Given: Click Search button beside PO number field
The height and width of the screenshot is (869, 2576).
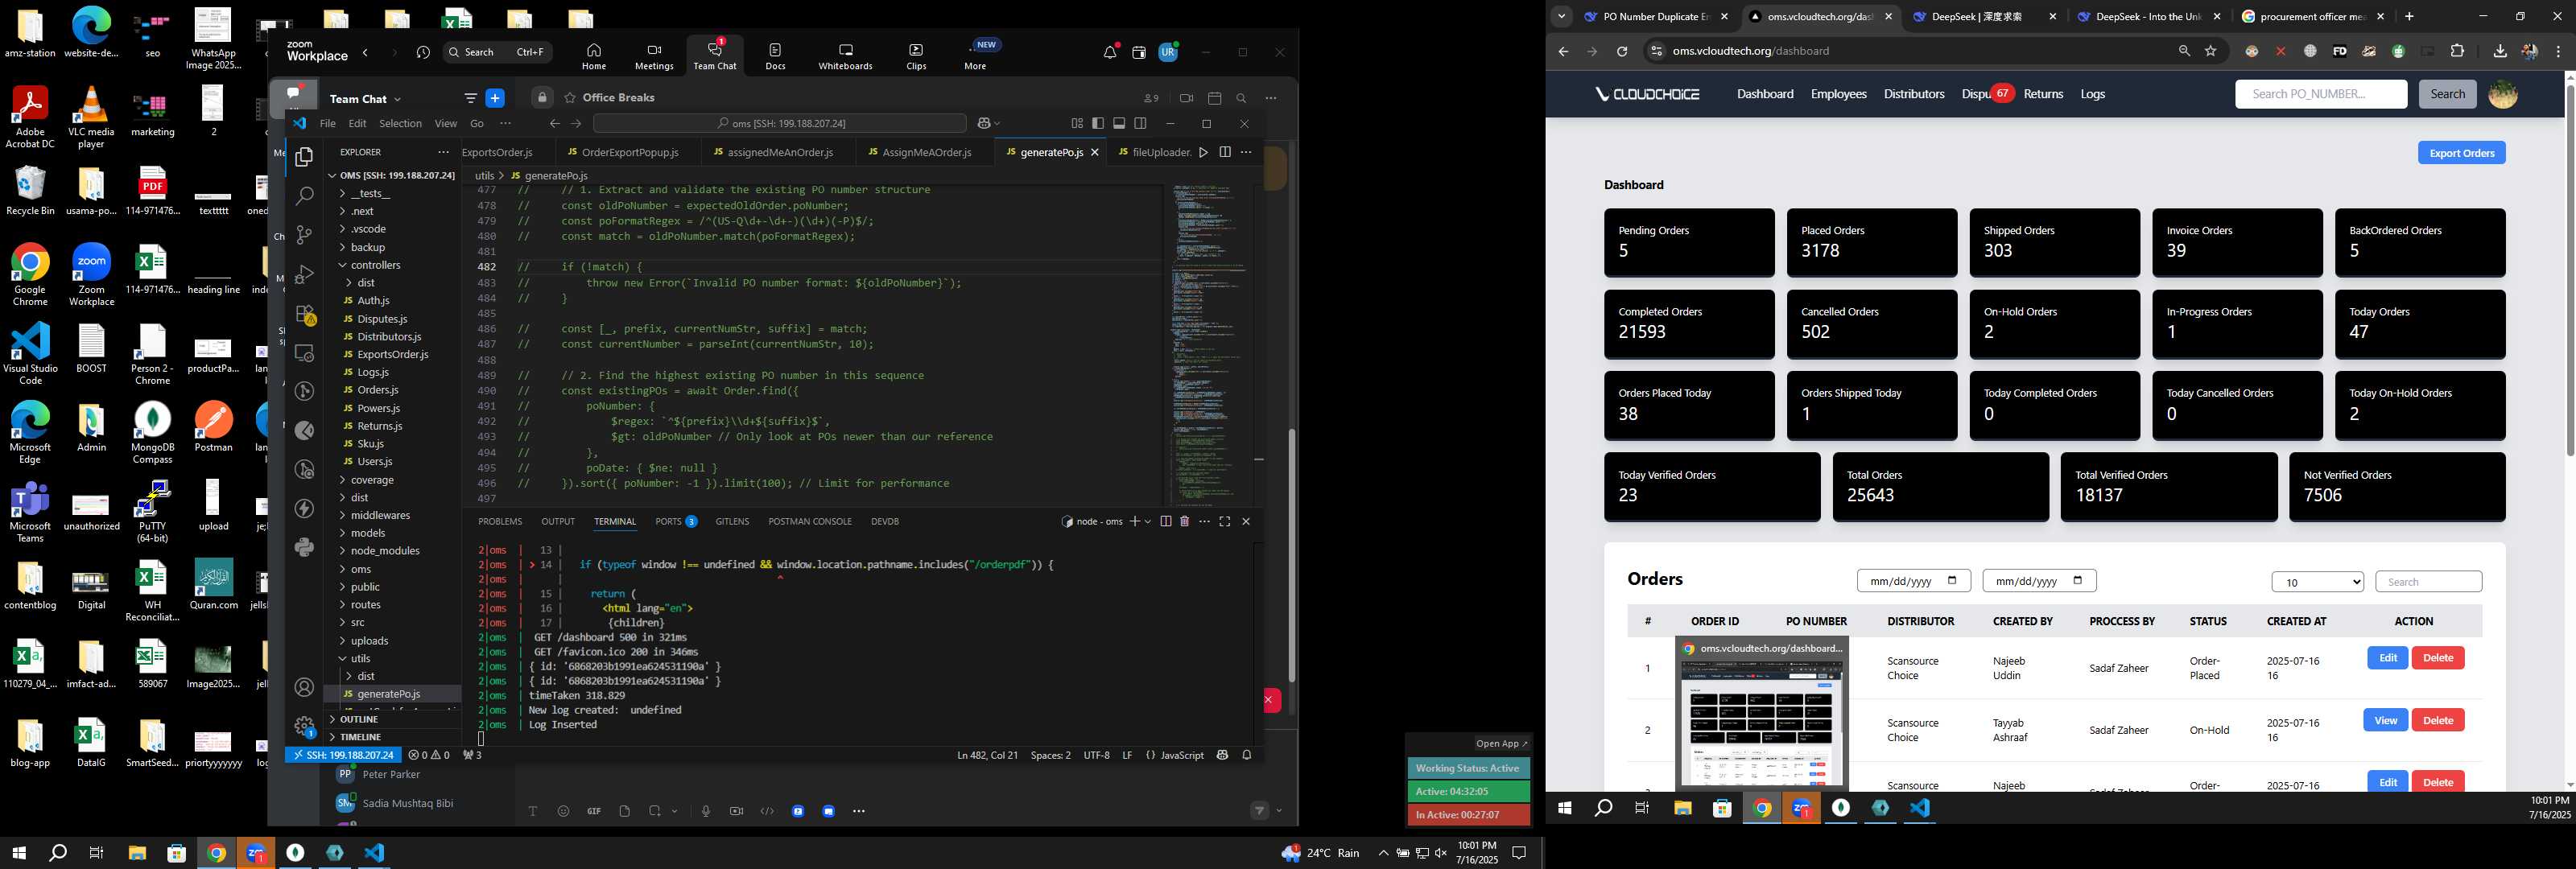Looking at the screenshot, I should tap(2447, 94).
